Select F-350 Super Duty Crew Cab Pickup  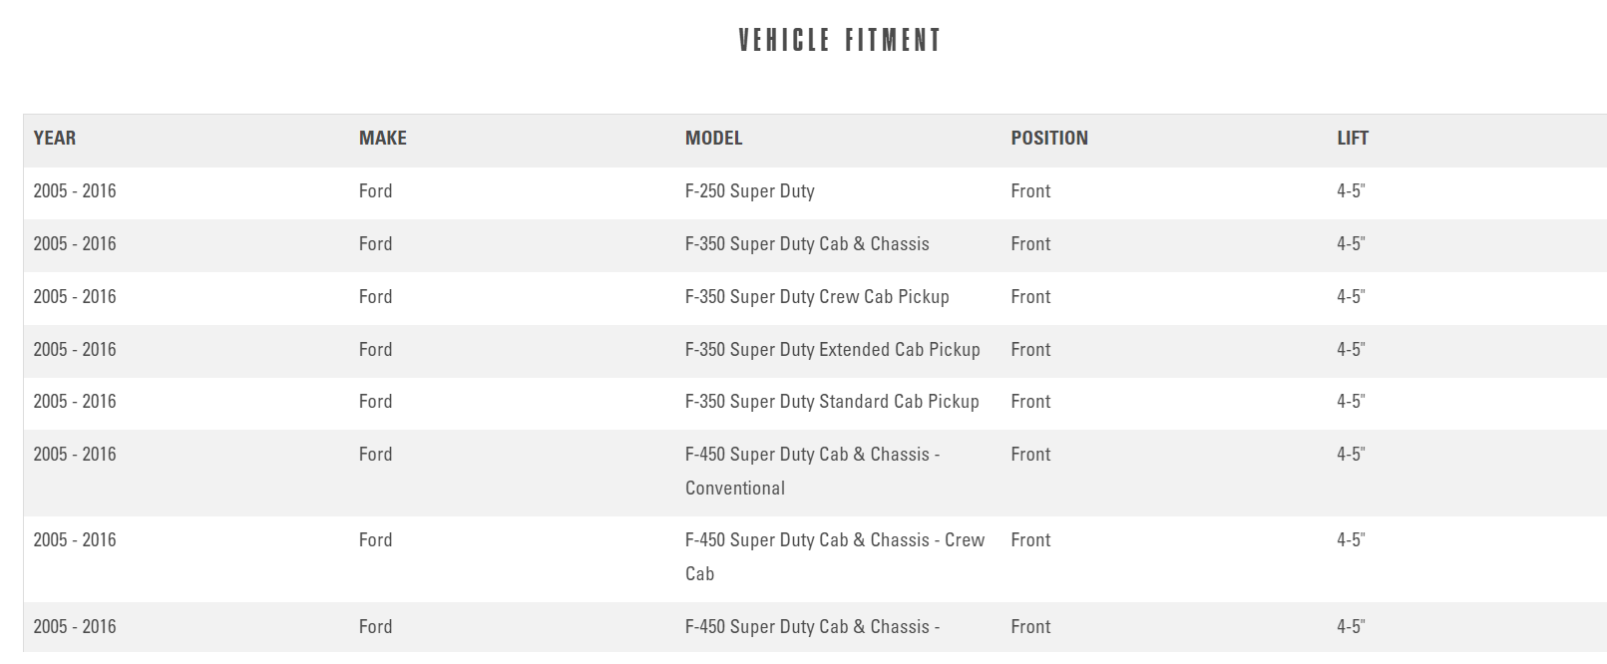coord(817,297)
